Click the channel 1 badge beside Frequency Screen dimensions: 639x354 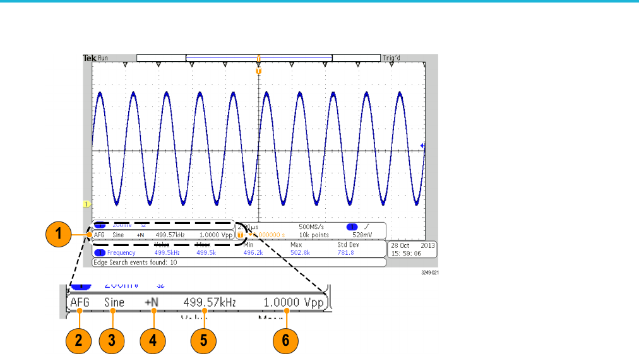(x=100, y=253)
